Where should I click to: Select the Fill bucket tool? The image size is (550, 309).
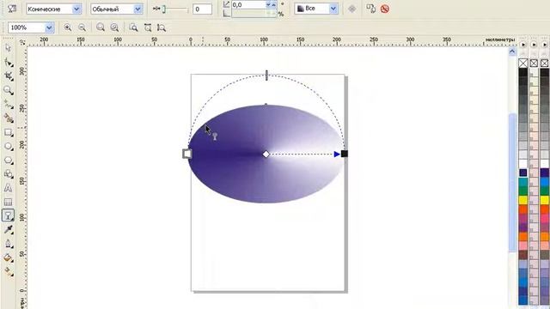[8, 257]
